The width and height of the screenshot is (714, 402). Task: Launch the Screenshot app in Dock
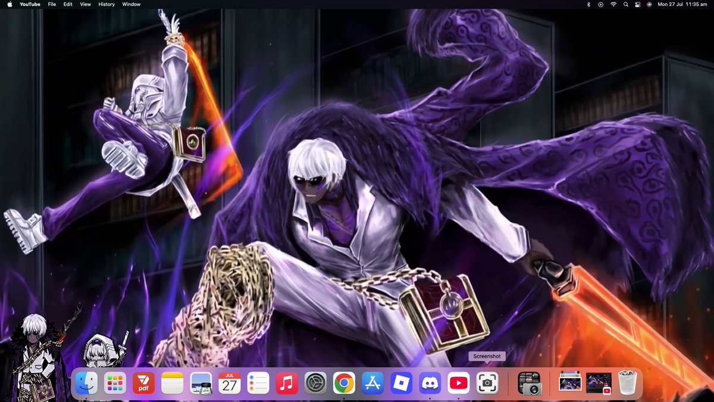coord(487,384)
